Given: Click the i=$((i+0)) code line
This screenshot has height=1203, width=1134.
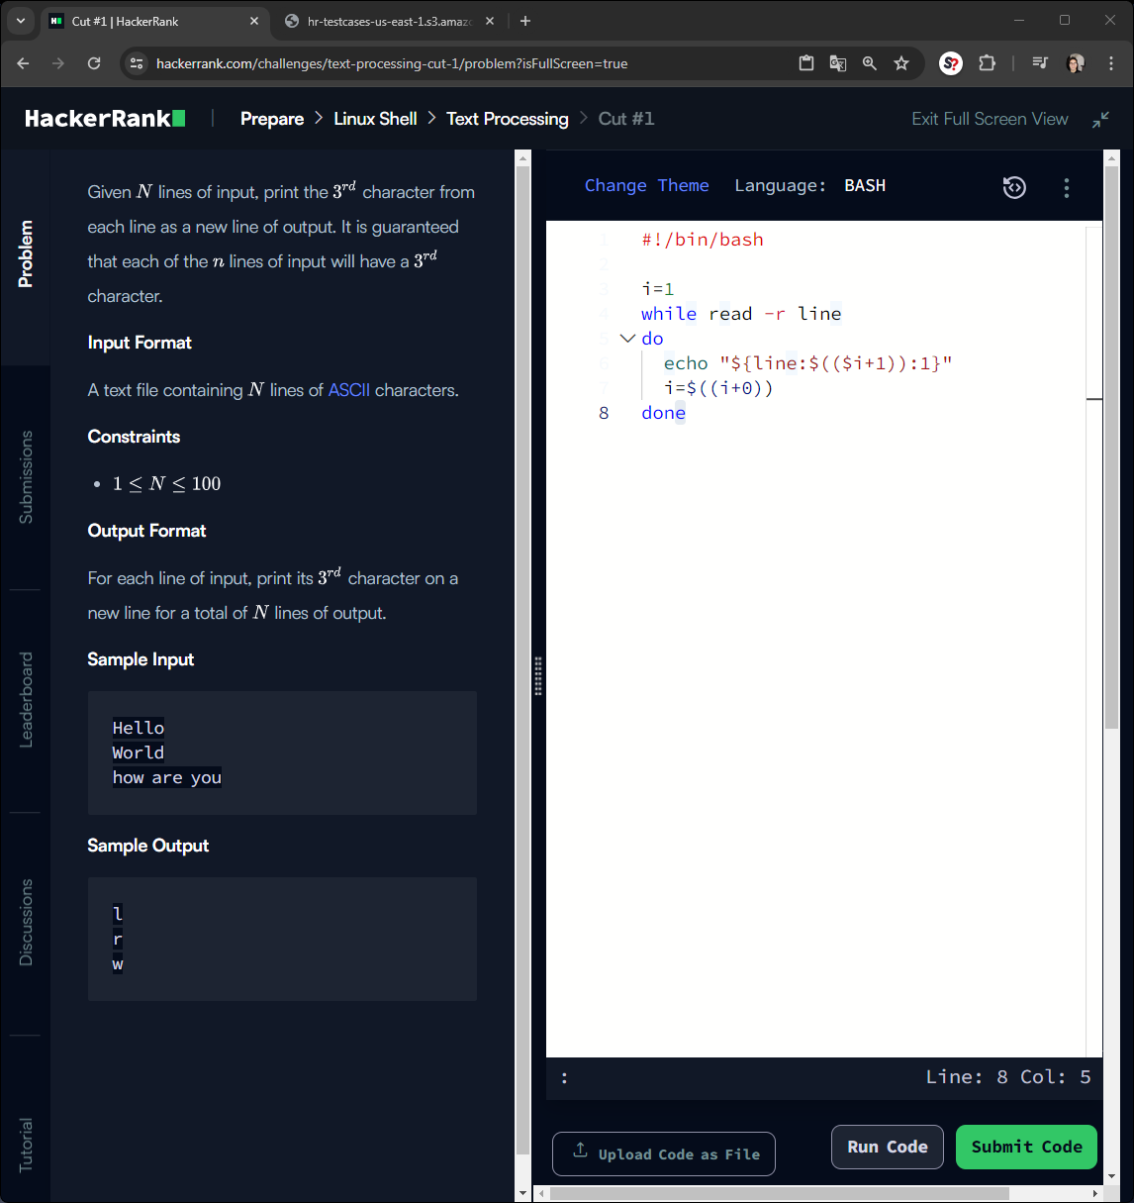Looking at the screenshot, I should 718,388.
